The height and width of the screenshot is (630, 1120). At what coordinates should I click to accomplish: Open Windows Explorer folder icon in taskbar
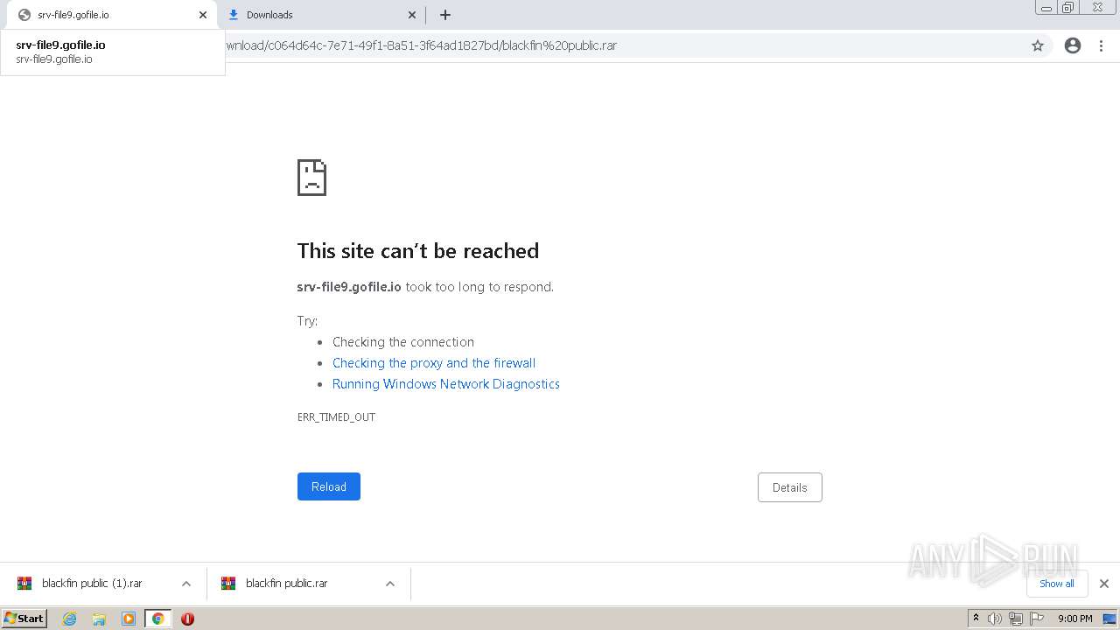[99, 619]
